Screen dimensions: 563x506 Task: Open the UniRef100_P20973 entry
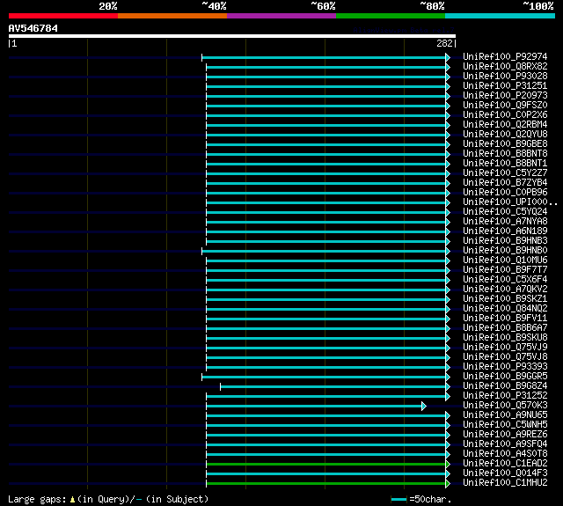[x=505, y=96]
